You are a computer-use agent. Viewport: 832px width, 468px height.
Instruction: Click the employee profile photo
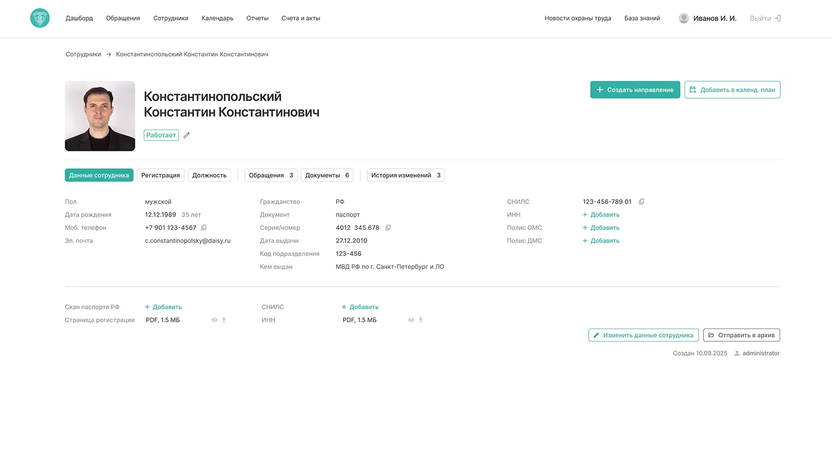pyautogui.click(x=100, y=116)
